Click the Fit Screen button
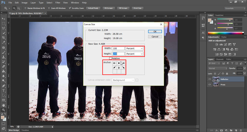The height and width of the screenshot is (132, 247). click(108, 8)
